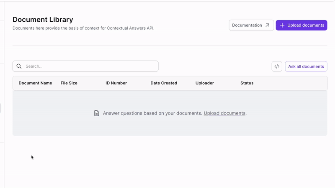Sort by the Date Created column
The width and height of the screenshot is (335, 188).
click(x=164, y=83)
